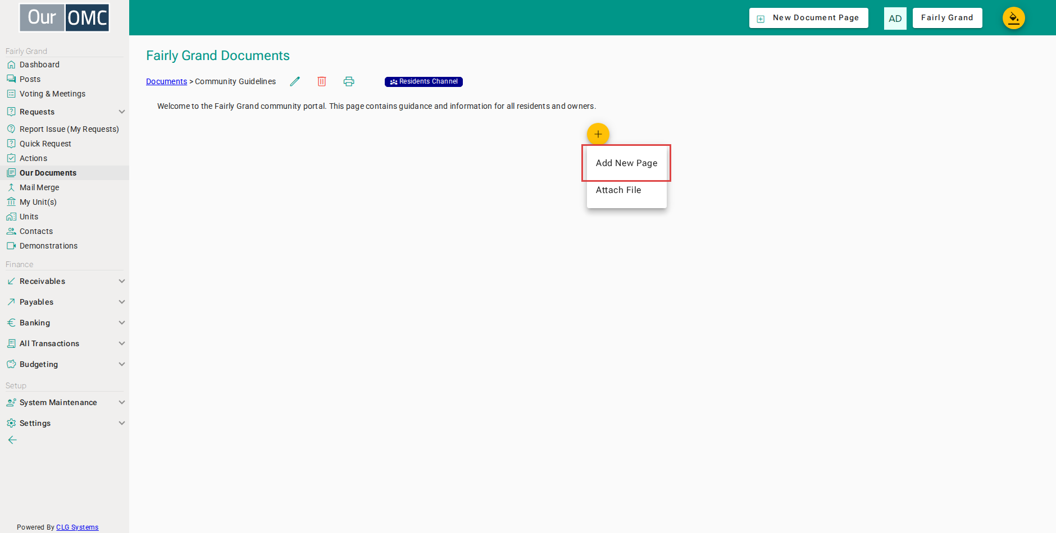Expand the Receivables section chevron
1056x533 pixels.
pyautogui.click(x=122, y=281)
